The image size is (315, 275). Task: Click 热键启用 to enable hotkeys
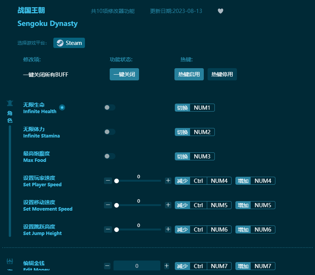(x=189, y=74)
